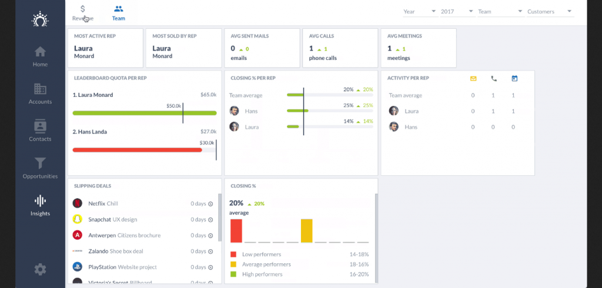The image size is (602, 288).
Task: Click the Antwerpen logo in Slipping deals
Action: pyautogui.click(x=78, y=235)
